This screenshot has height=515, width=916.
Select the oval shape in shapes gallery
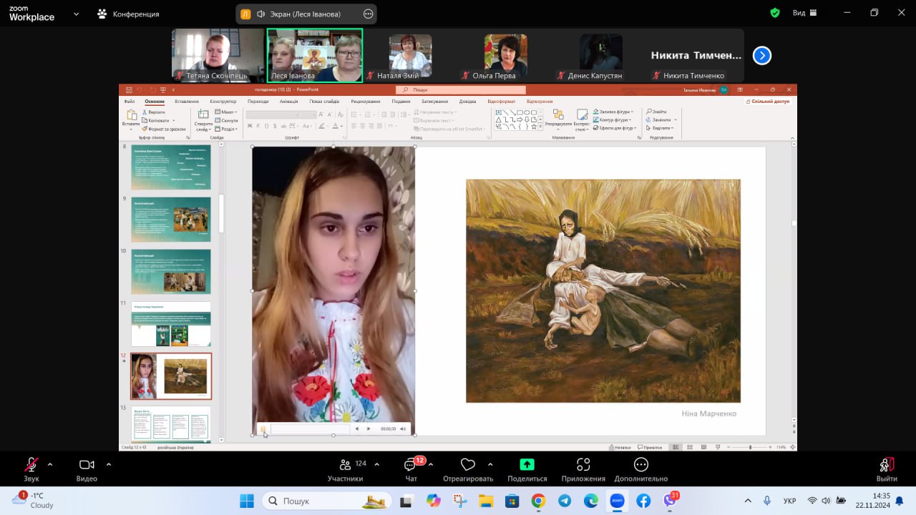coord(527,112)
